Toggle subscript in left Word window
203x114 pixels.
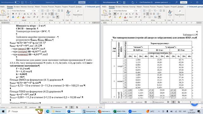pos(28,14)
